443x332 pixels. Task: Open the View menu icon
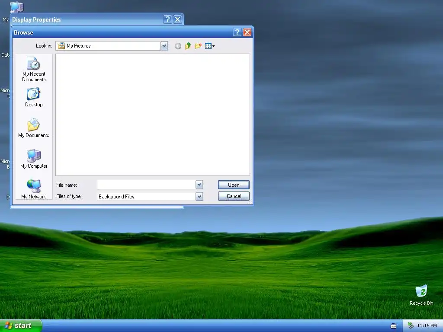[x=210, y=46]
